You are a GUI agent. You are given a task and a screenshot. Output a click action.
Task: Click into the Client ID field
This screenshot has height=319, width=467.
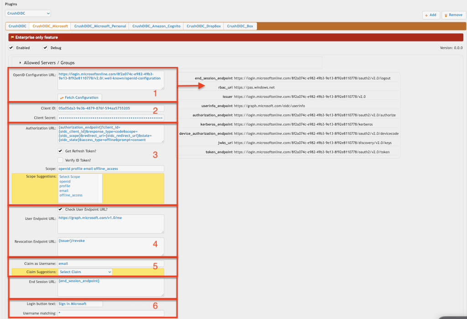tap(111, 108)
